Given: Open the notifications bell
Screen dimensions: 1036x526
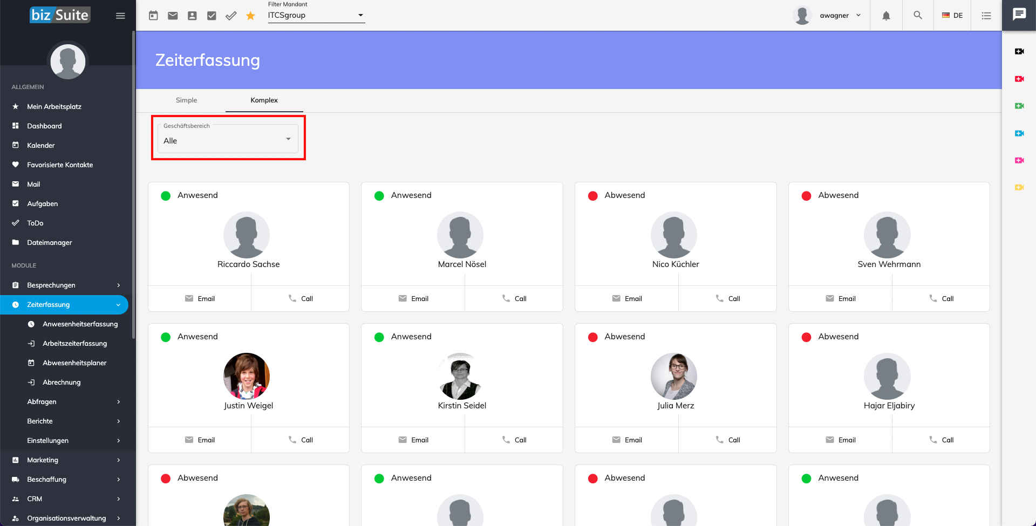Looking at the screenshot, I should point(886,16).
